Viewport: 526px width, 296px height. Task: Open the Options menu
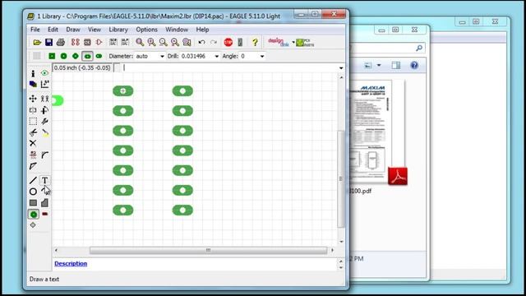[146, 30]
